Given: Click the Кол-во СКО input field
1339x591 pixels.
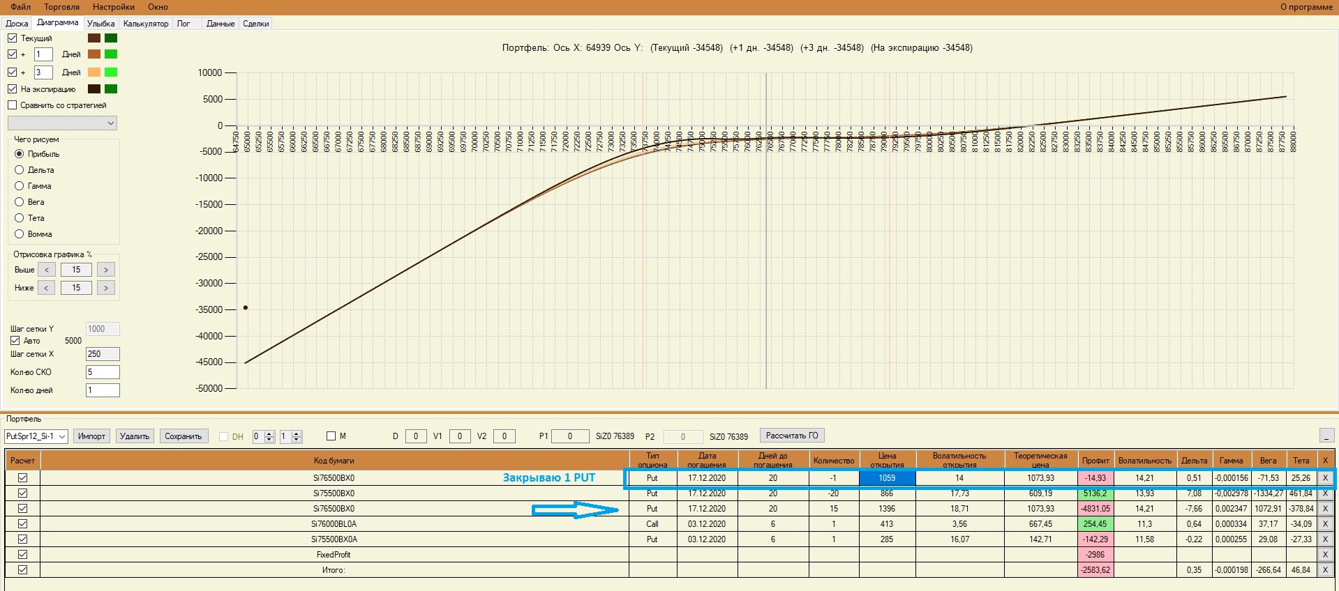Looking at the screenshot, I should pyautogui.click(x=103, y=372).
